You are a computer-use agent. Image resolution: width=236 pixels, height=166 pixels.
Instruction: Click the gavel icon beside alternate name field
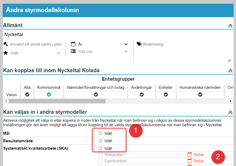[x=6, y=44]
